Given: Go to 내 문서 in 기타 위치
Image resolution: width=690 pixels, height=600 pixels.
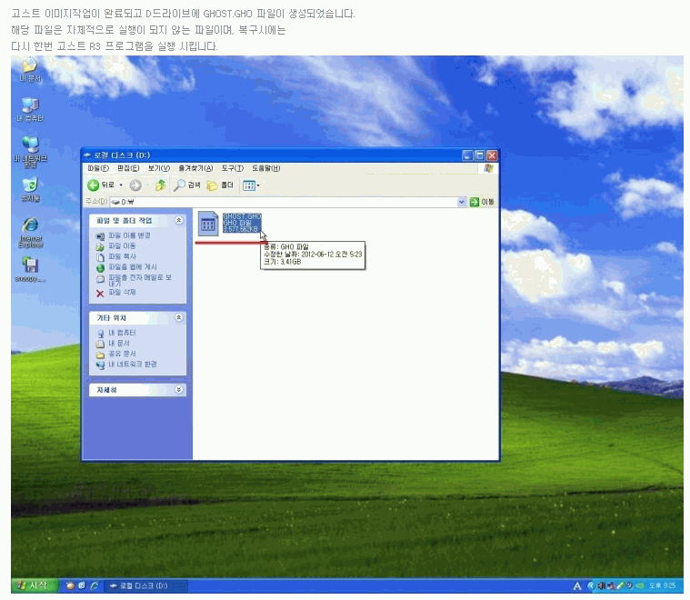Looking at the screenshot, I should pyautogui.click(x=119, y=344).
